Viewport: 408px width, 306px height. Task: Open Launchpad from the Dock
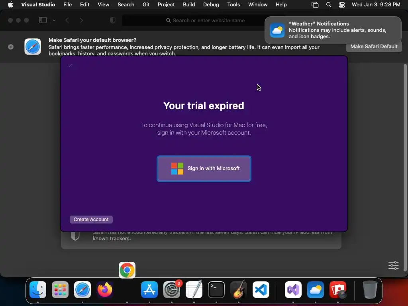click(60, 290)
